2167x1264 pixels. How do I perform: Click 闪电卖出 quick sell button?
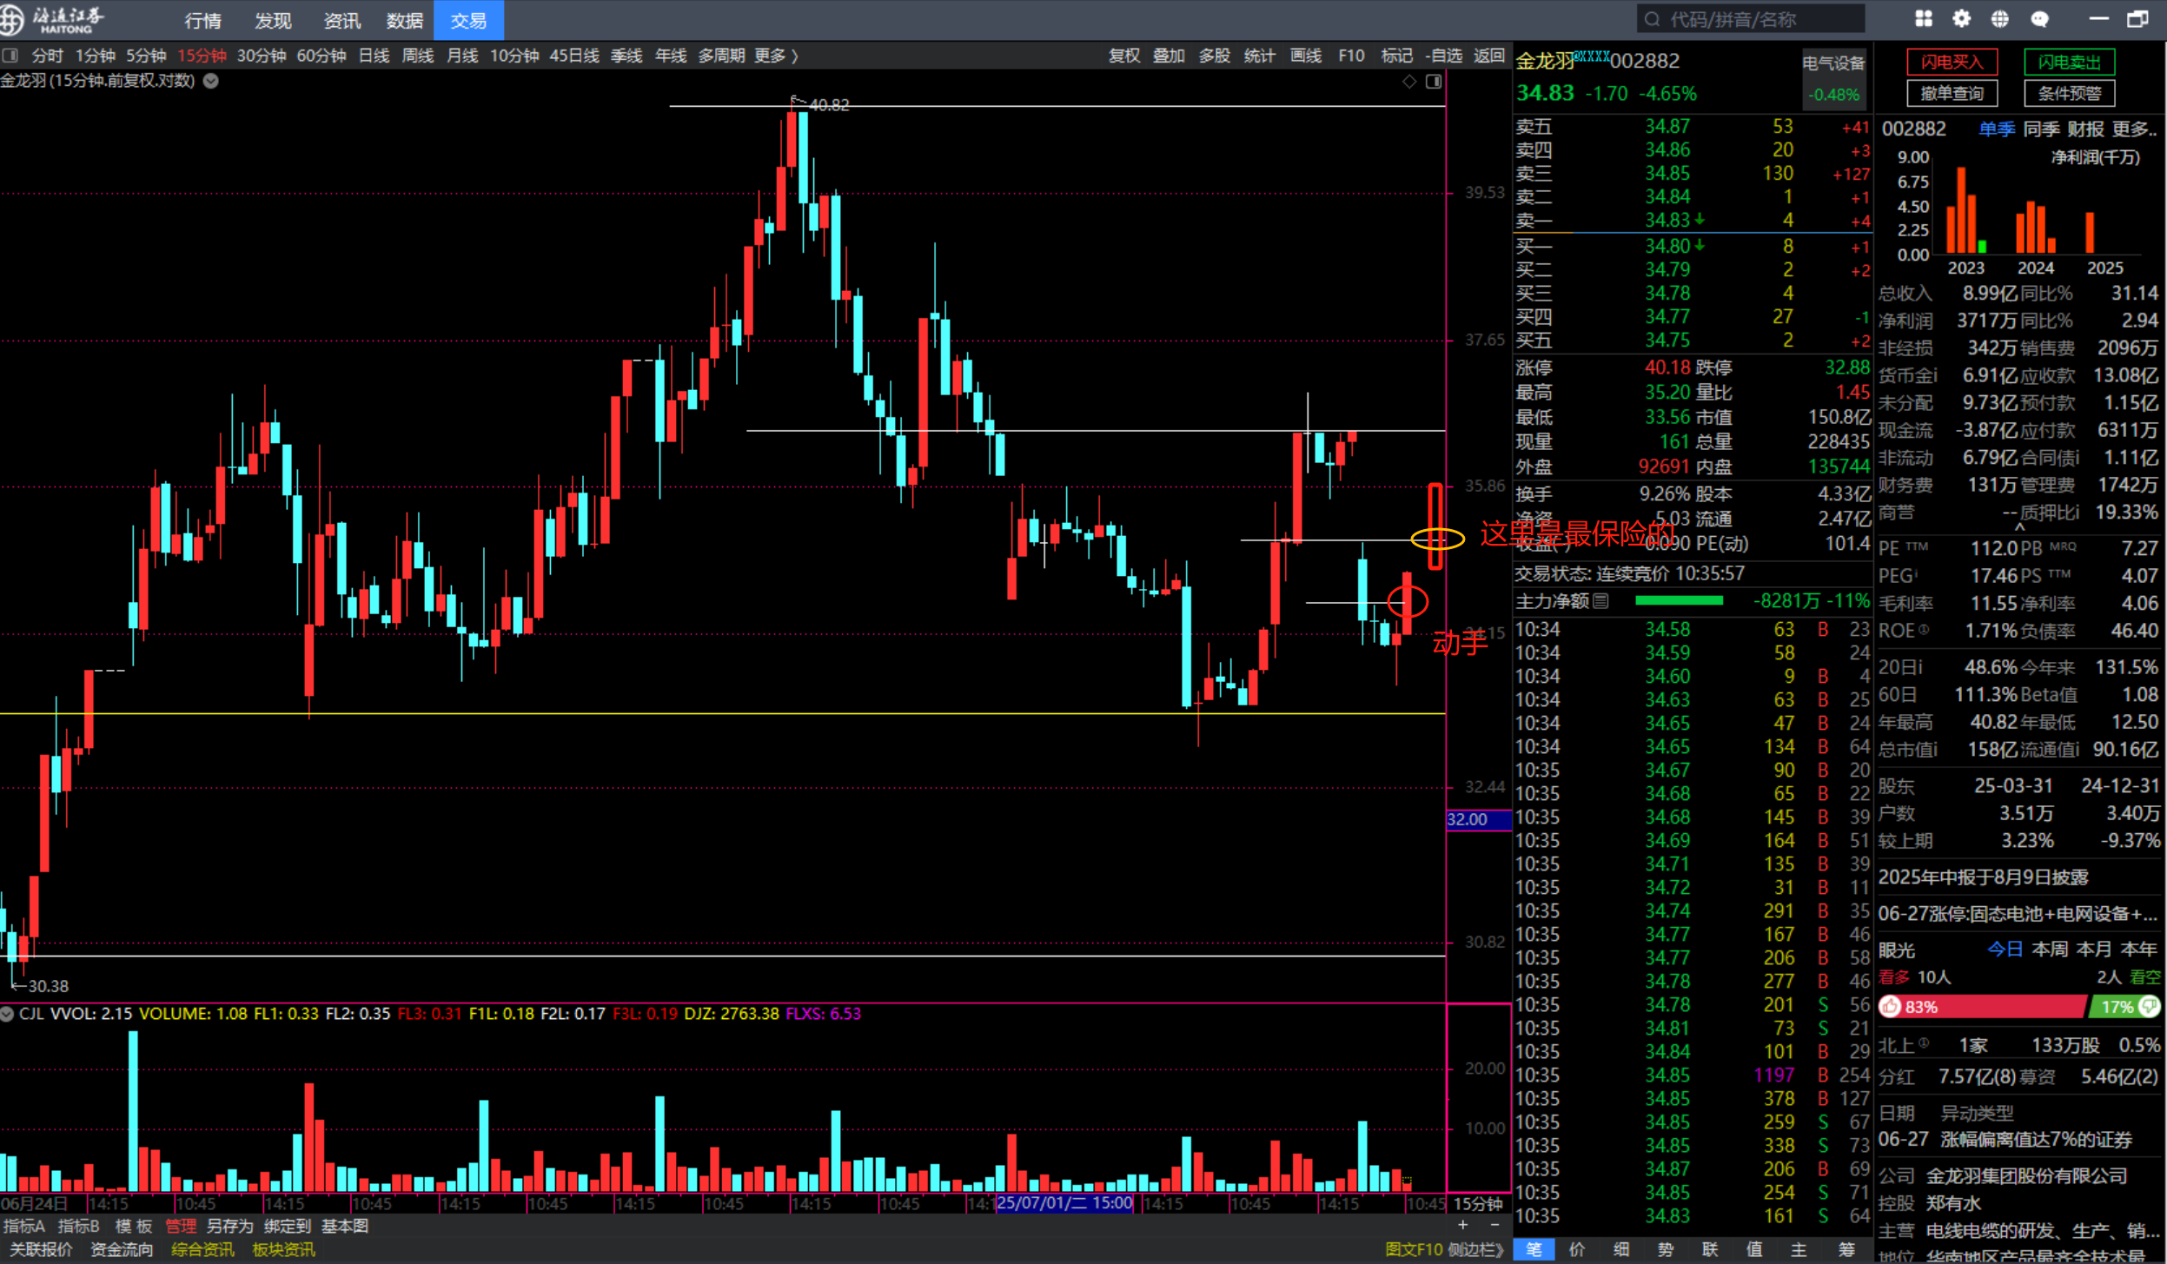2069,62
